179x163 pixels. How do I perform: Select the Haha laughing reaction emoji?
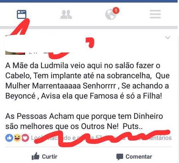(x=17, y=138)
